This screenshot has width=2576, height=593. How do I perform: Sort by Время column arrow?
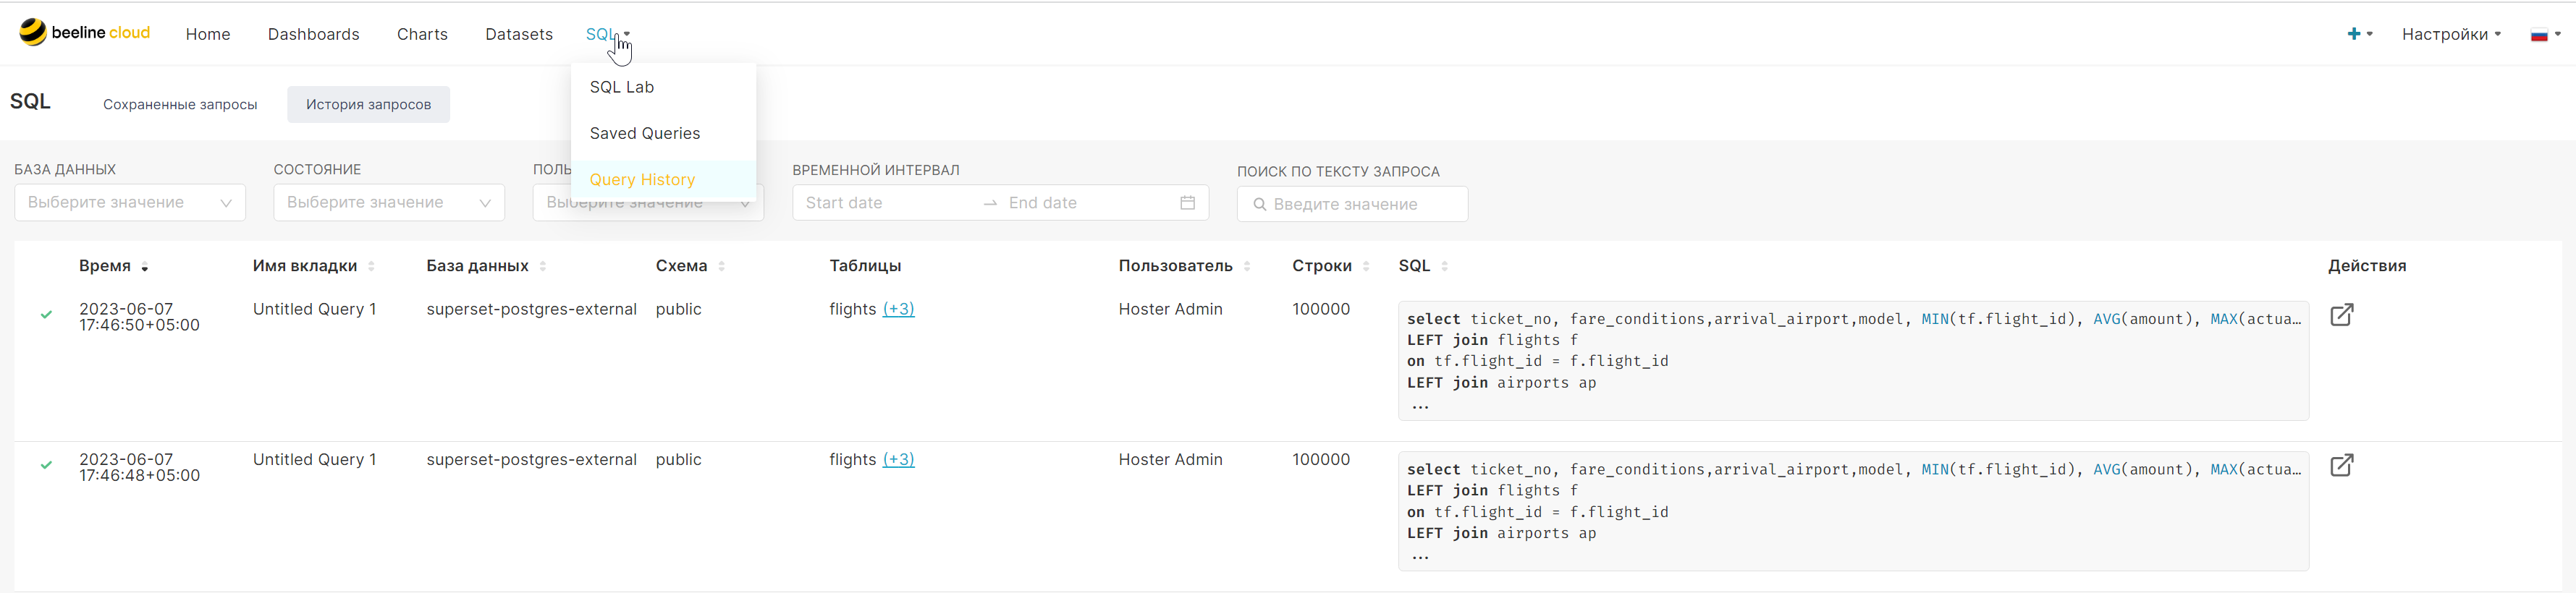click(145, 267)
